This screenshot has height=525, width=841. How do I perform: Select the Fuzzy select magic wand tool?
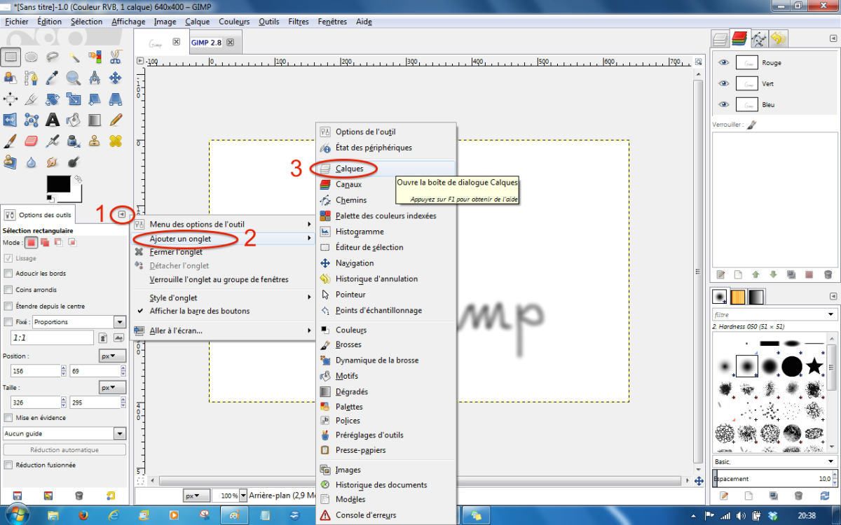coord(74,57)
